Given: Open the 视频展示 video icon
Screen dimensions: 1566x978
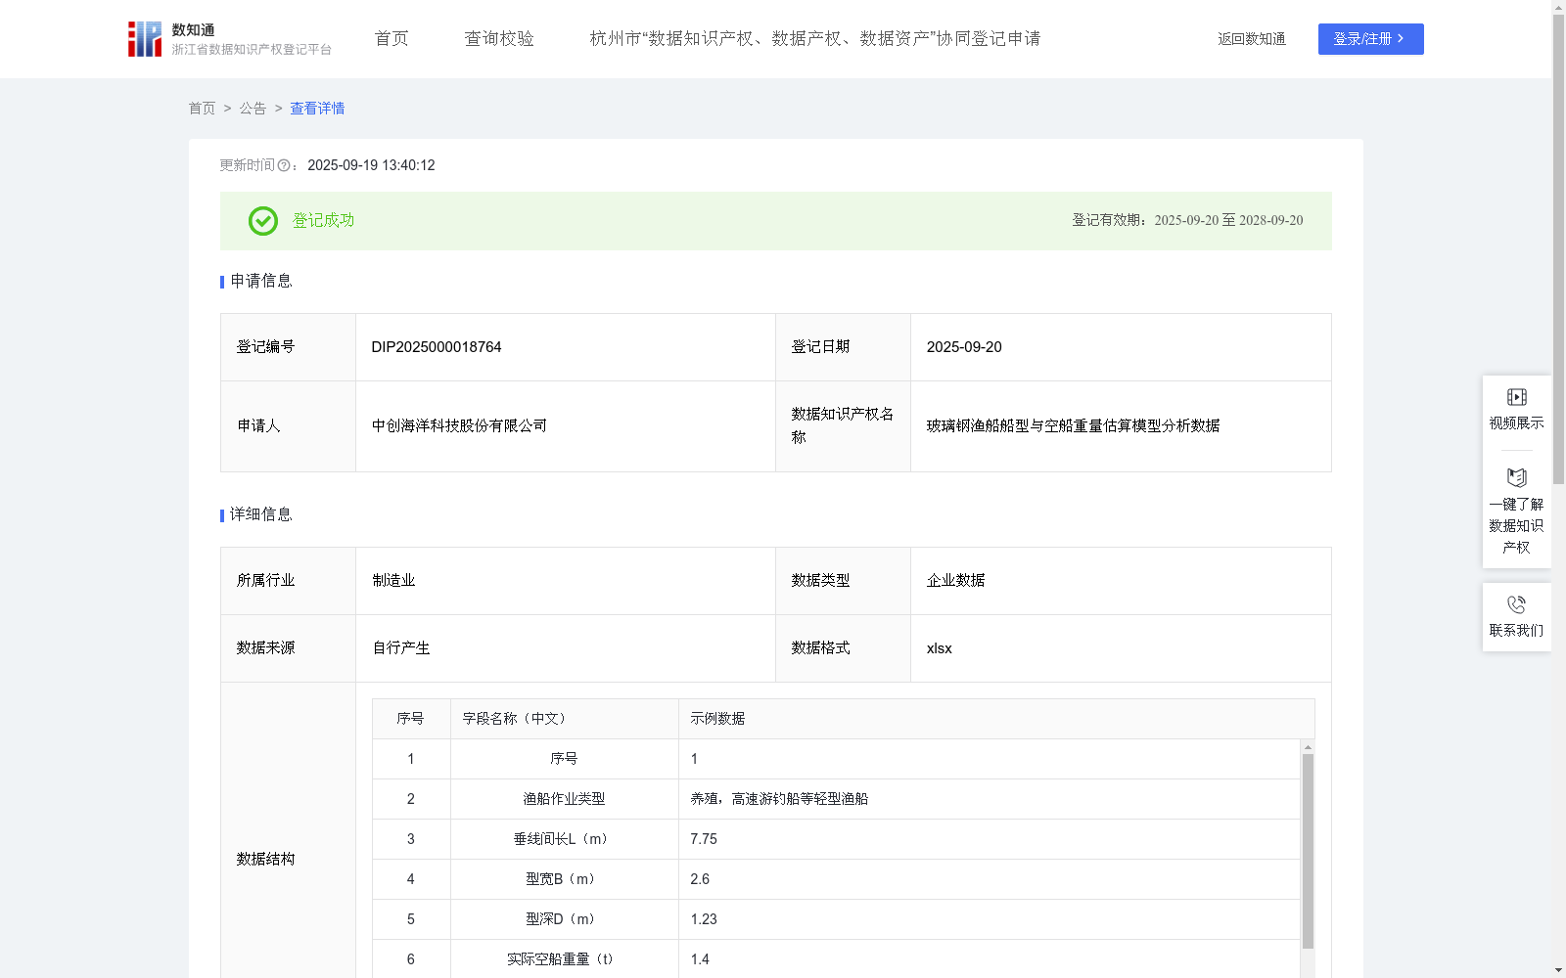Looking at the screenshot, I should click(x=1516, y=397).
